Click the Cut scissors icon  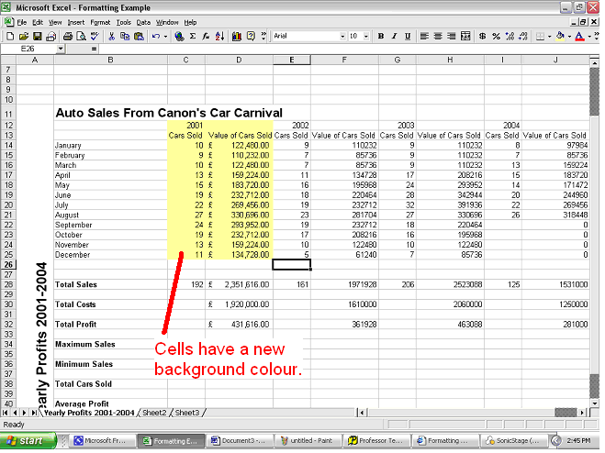pos(112,36)
